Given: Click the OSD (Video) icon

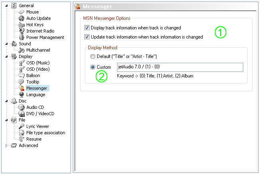Looking at the screenshot, I should click(22, 69).
